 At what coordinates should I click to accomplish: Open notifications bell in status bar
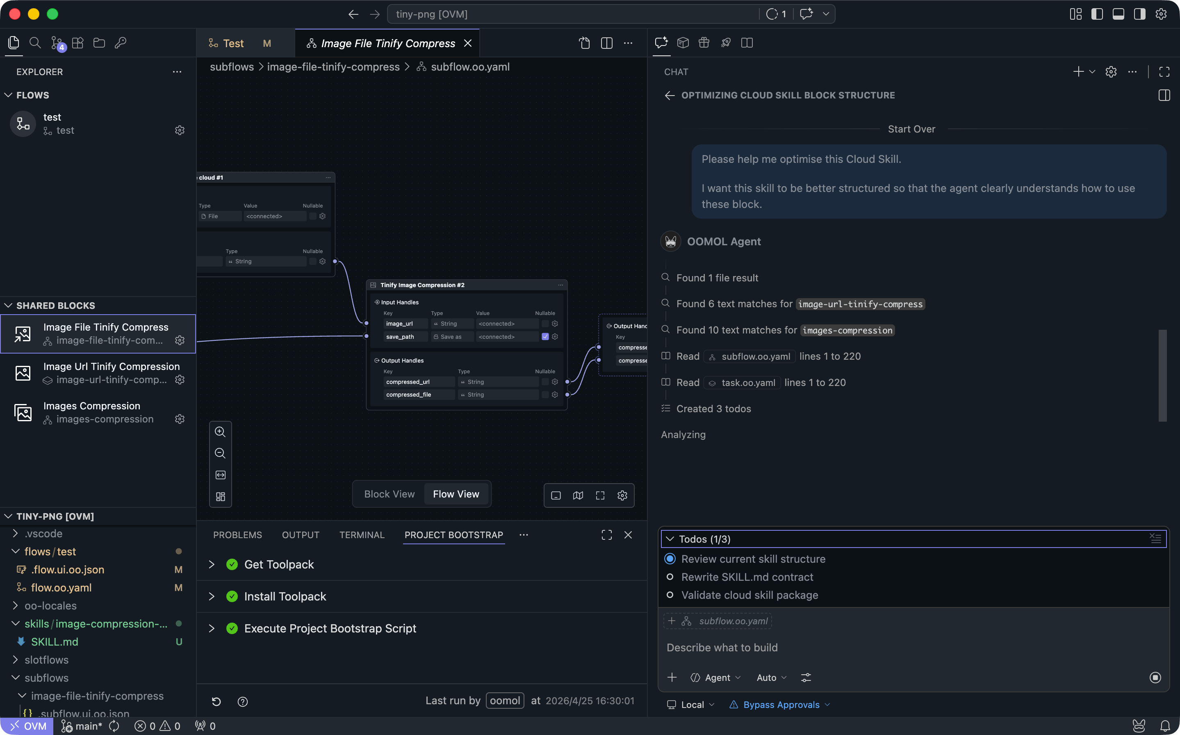tap(1165, 726)
